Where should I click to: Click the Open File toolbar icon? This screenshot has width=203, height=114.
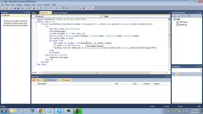tap(7, 8)
